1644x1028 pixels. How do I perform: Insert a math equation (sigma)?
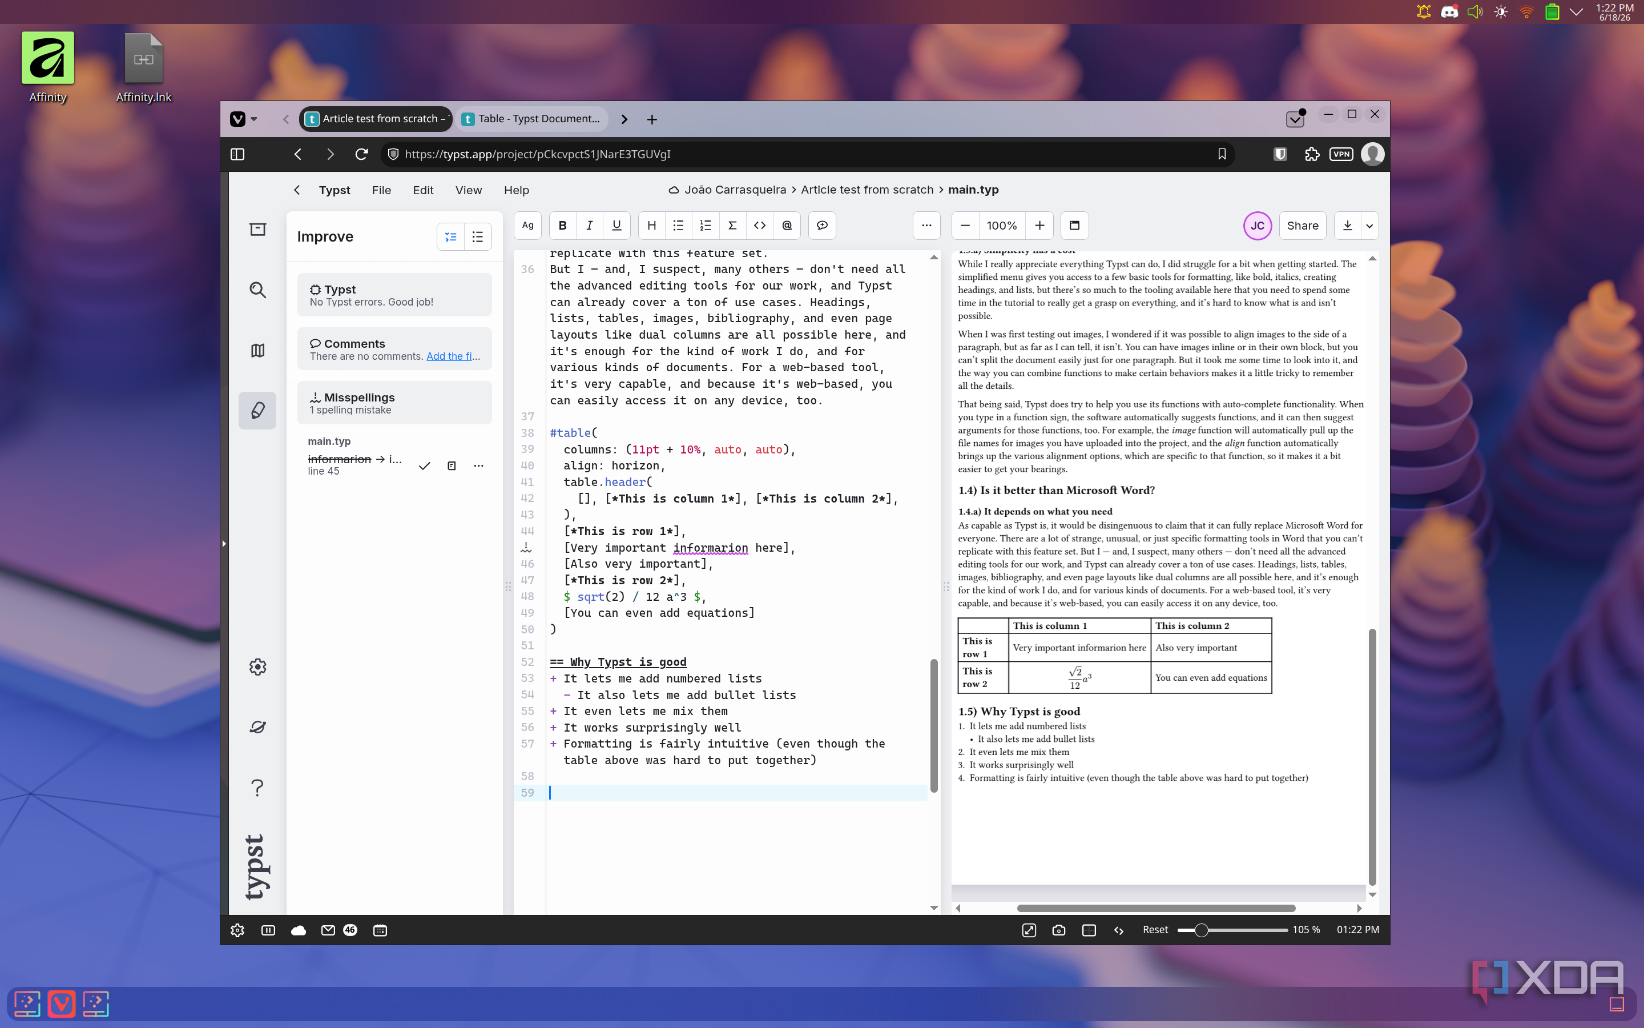coord(732,226)
